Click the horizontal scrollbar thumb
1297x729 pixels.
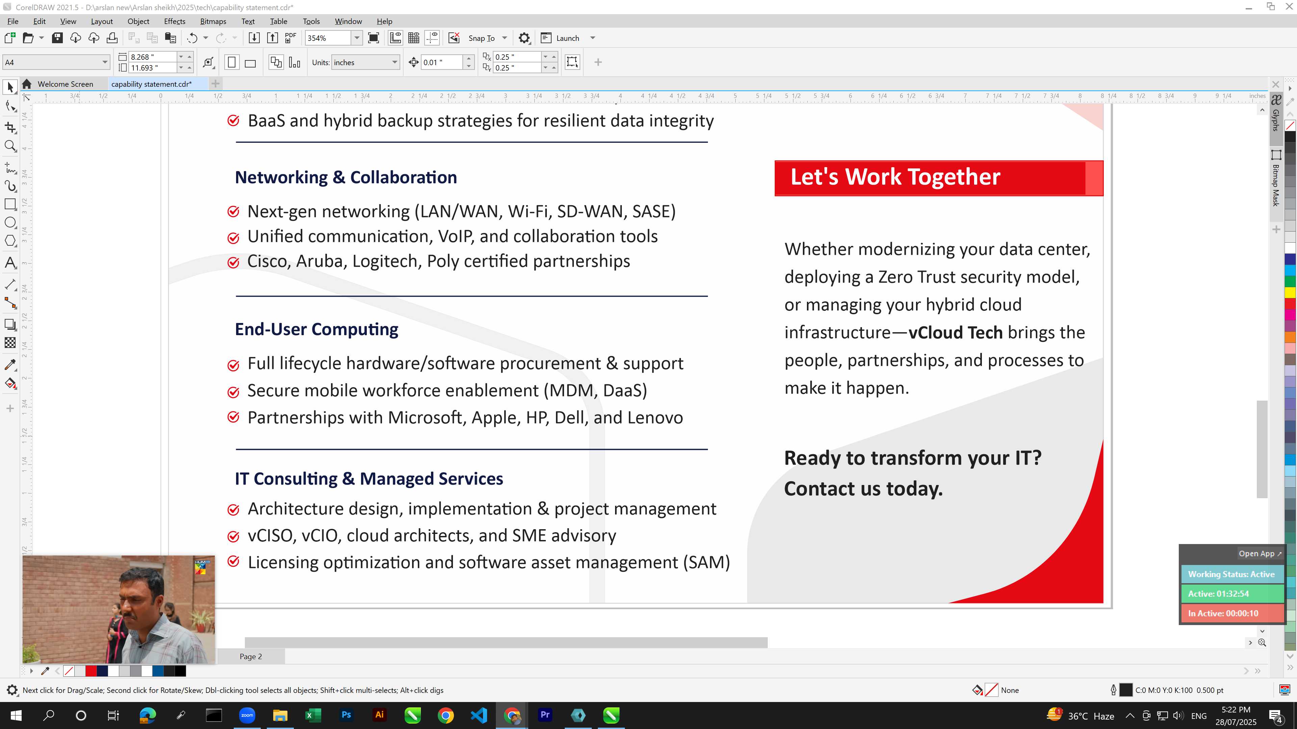[x=506, y=643]
